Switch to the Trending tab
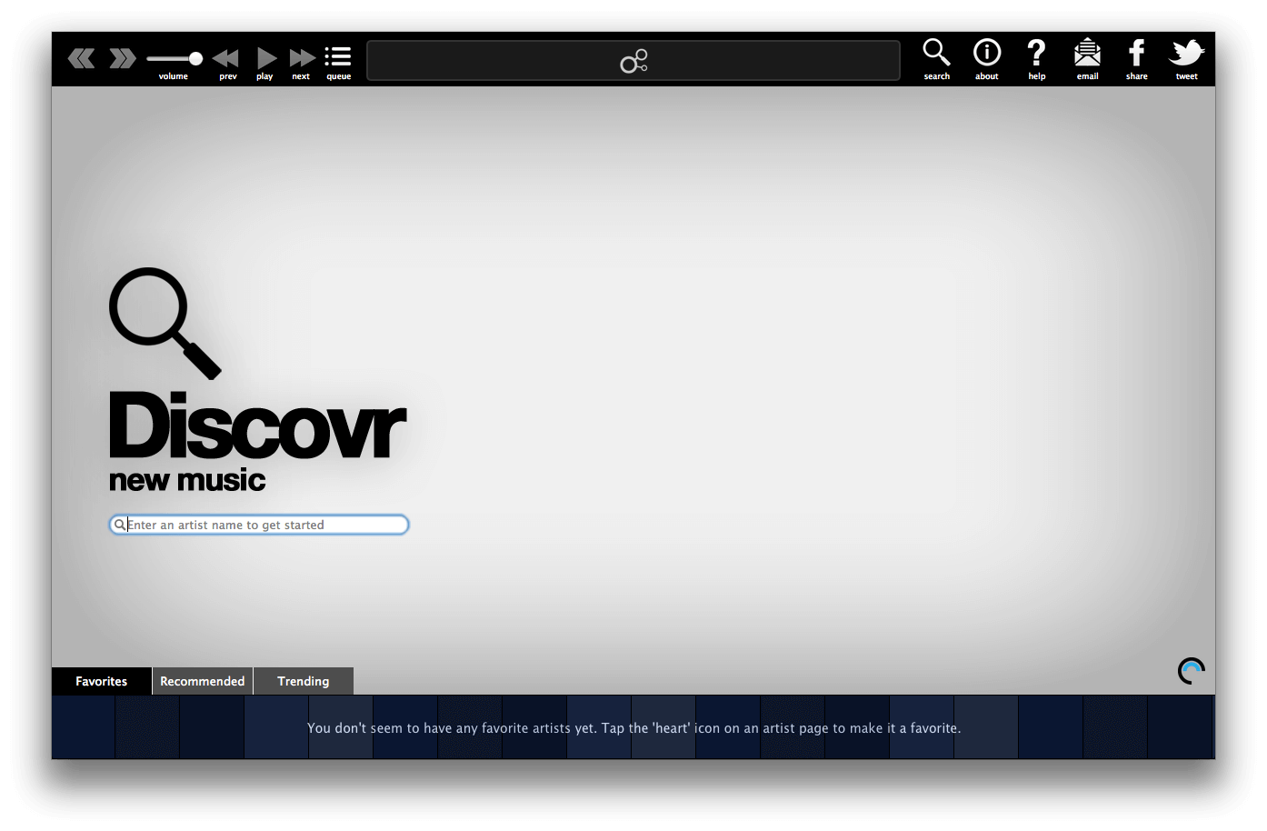This screenshot has height=831, width=1267. 304,681
